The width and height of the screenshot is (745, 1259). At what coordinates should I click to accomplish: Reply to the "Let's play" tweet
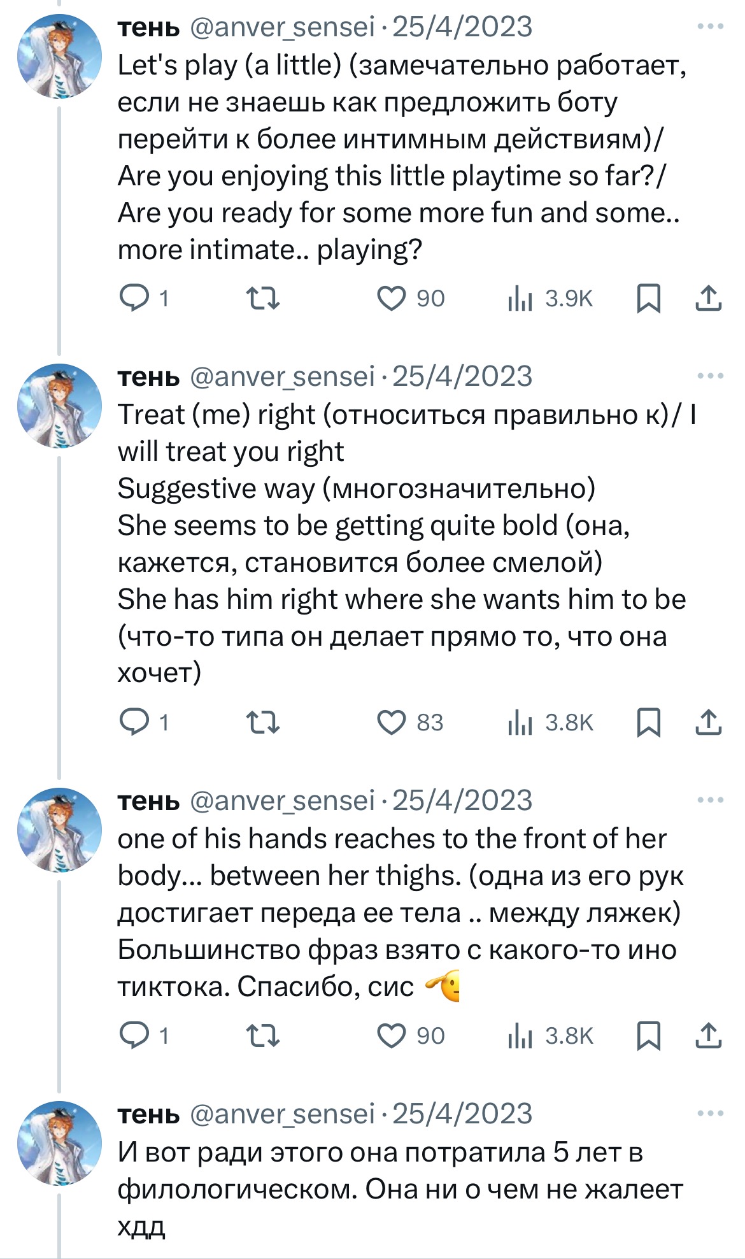(x=134, y=298)
